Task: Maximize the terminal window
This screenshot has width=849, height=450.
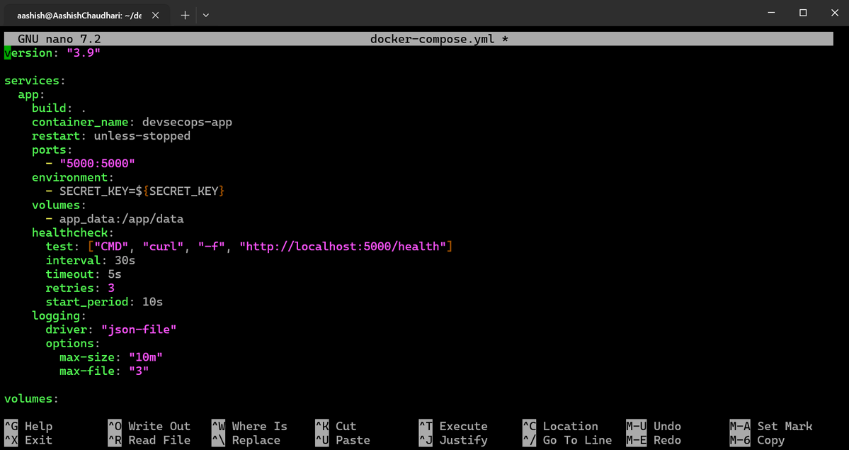Action: (803, 13)
